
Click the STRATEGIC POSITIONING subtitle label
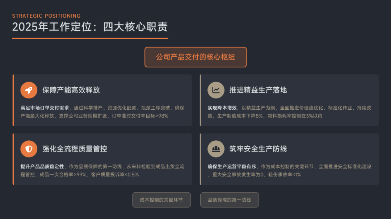pos(46,16)
